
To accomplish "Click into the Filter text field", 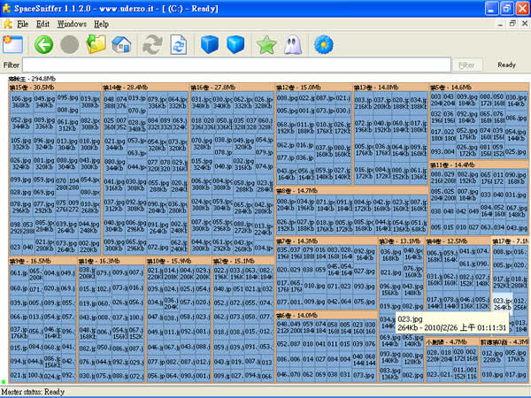I will [236, 65].
